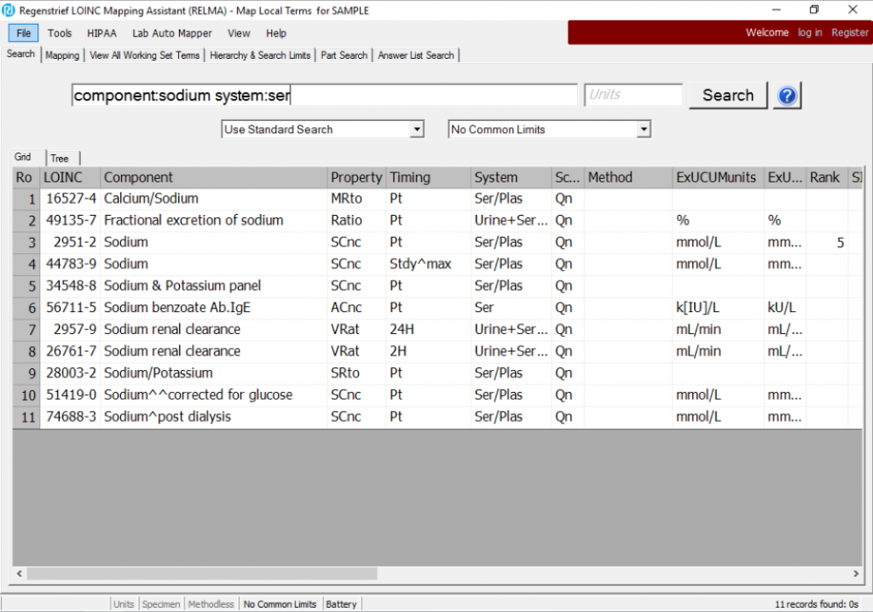
Task: Open the File menu
Action: pos(23,33)
